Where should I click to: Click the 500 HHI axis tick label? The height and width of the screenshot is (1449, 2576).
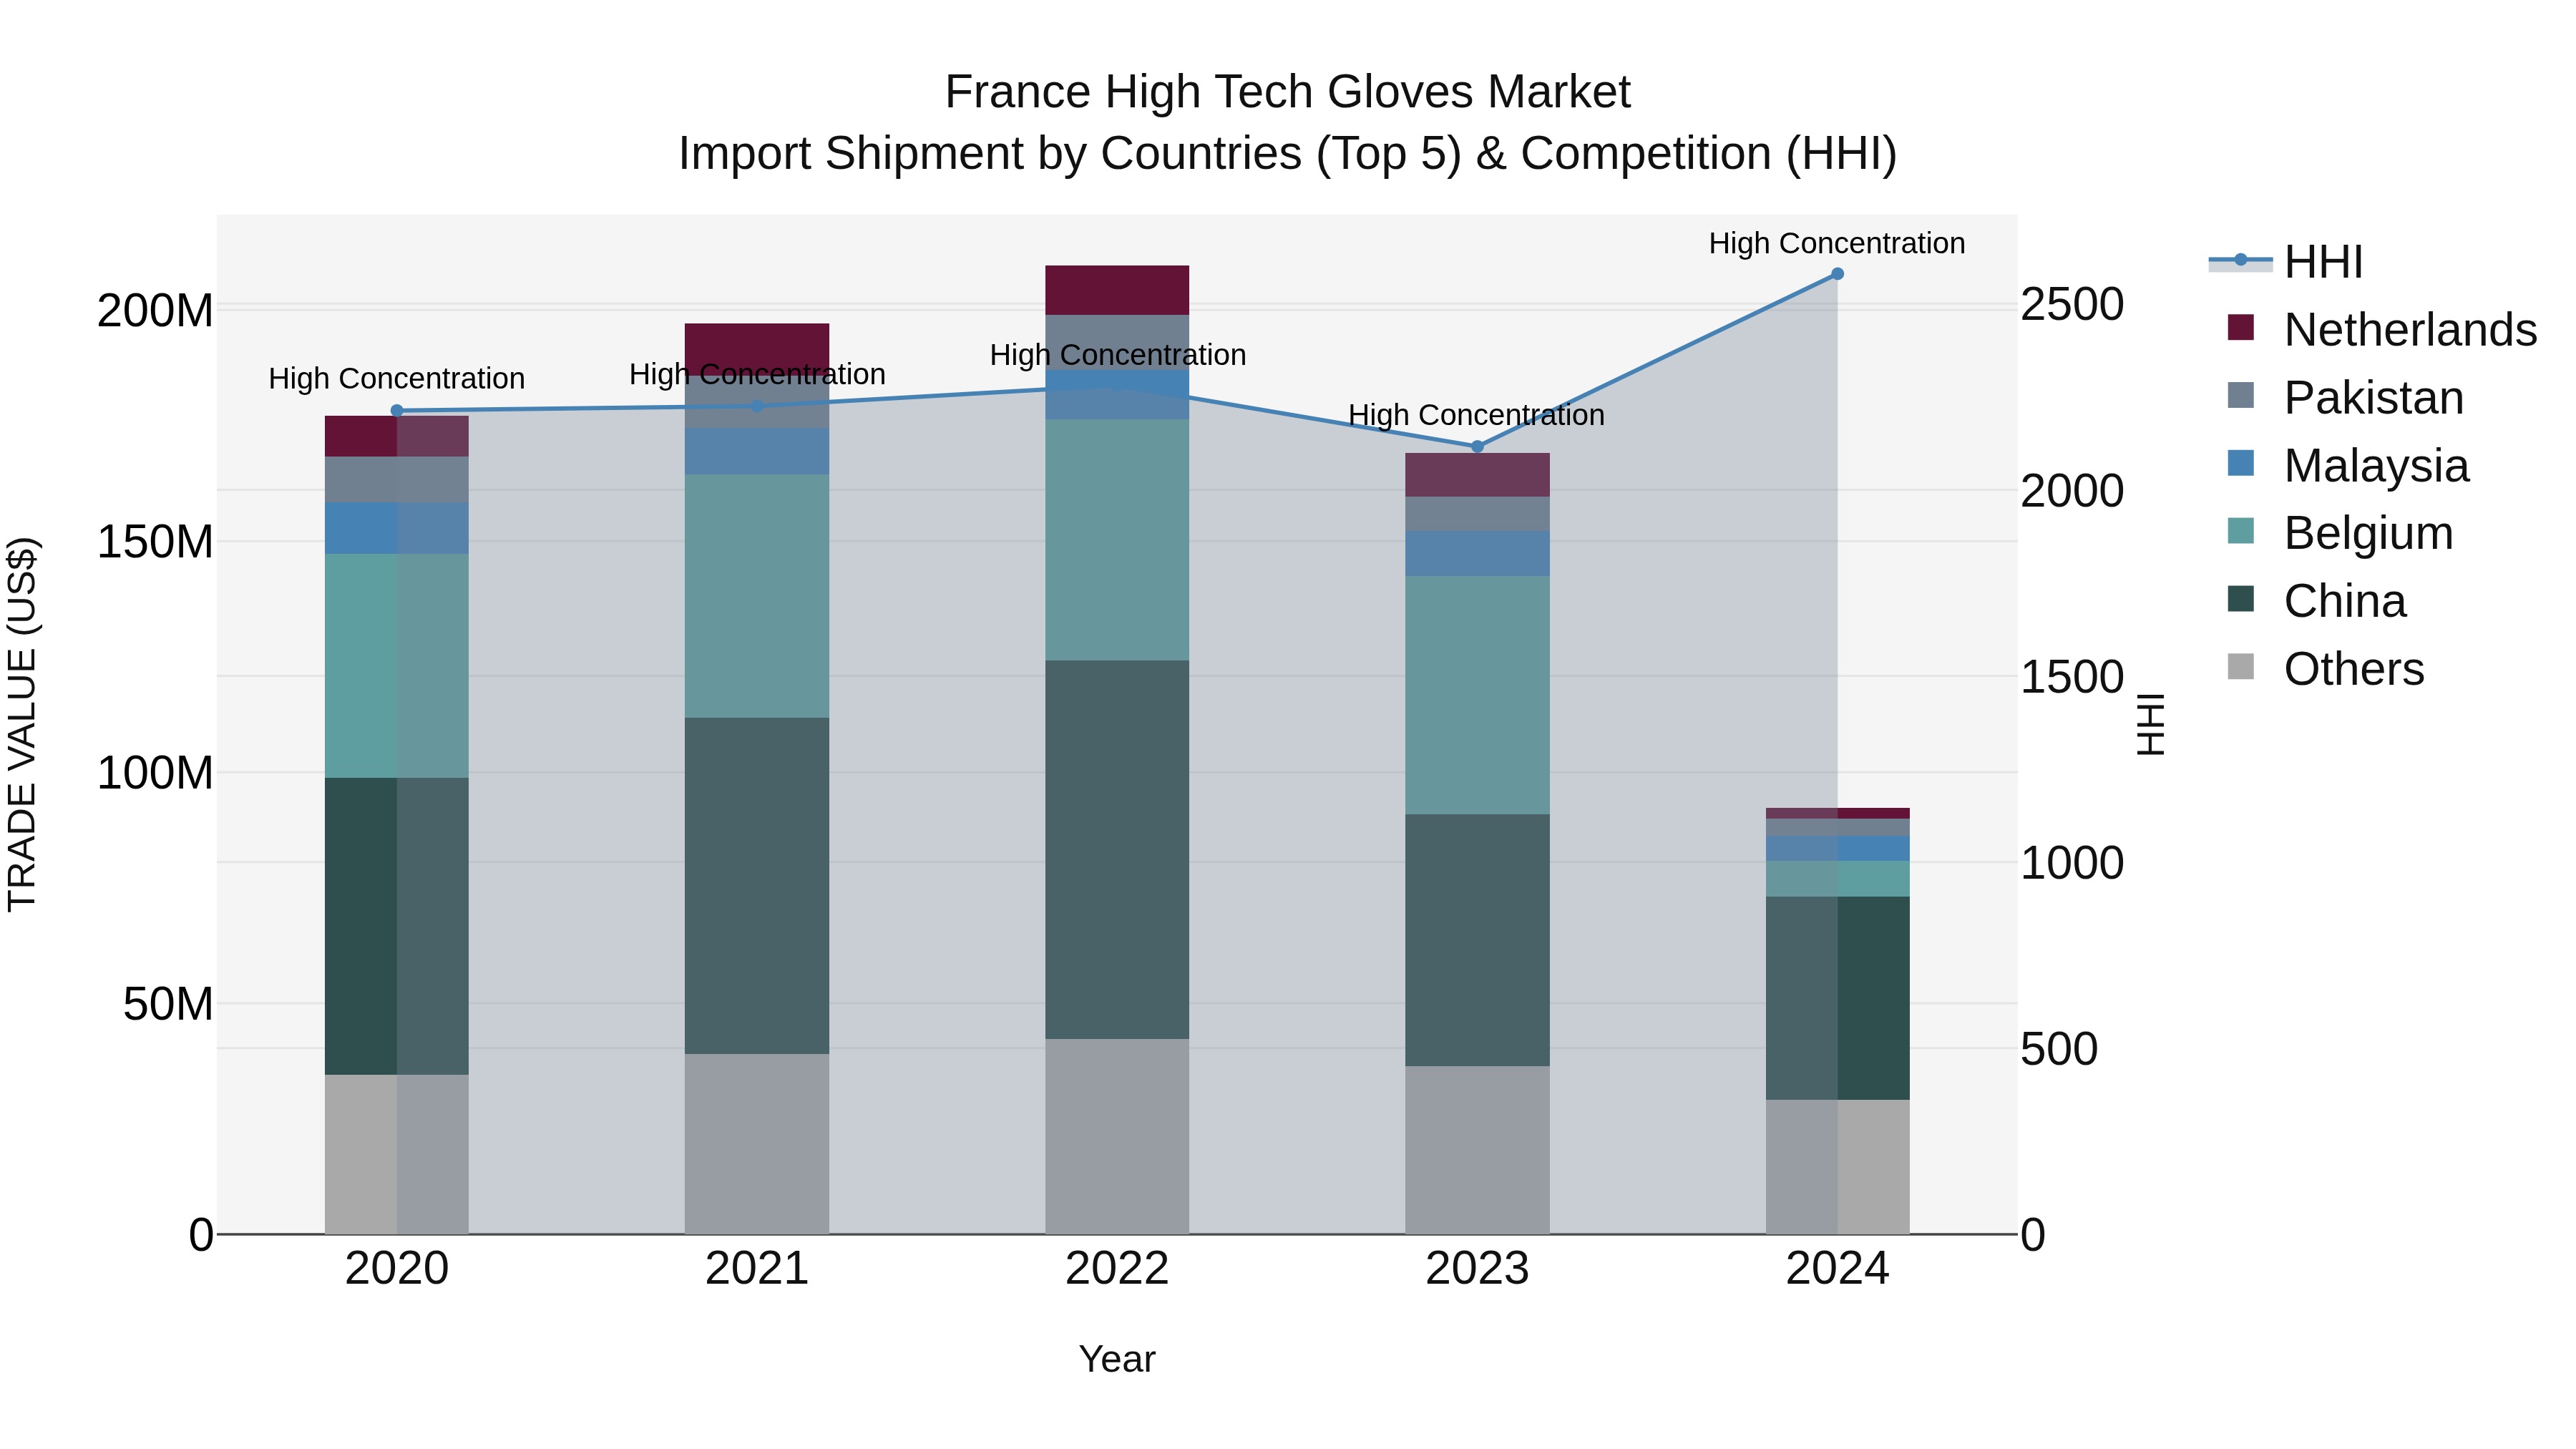click(2059, 1049)
